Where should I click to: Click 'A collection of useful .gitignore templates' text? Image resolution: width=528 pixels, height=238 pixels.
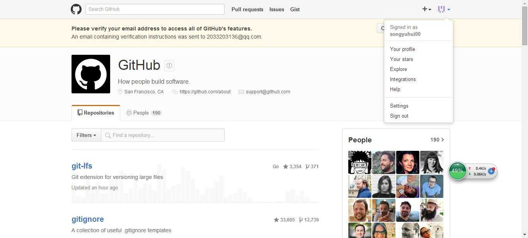121,230
